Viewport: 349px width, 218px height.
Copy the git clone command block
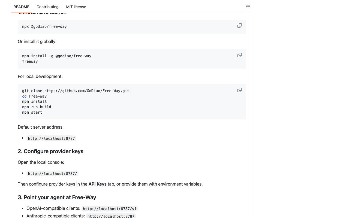tap(240, 90)
